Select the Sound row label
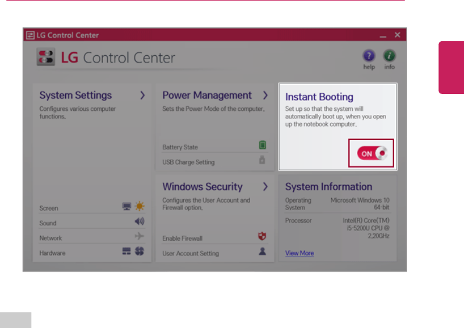The height and width of the screenshot is (328, 464). pyautogui.click(x=48, y=223)
